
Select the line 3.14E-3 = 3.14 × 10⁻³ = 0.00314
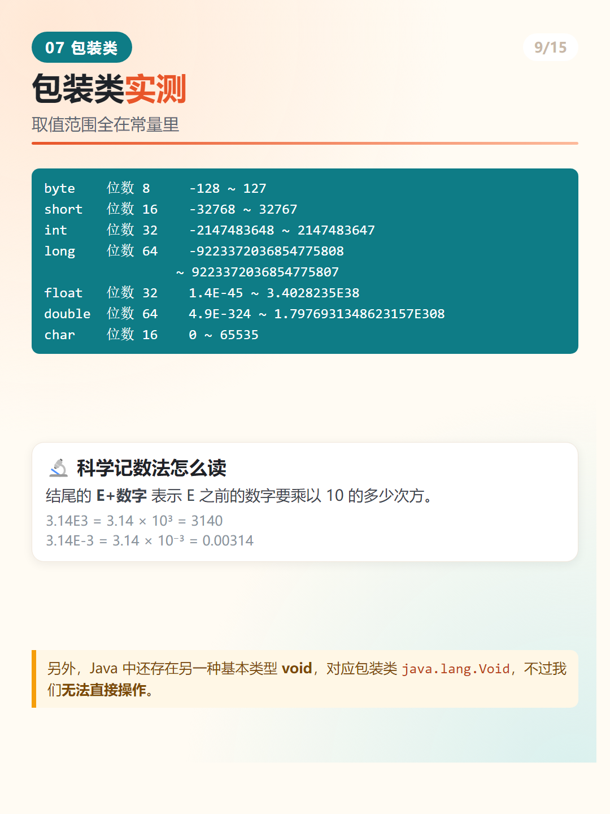pyautogui.click(x=150, y=540)
